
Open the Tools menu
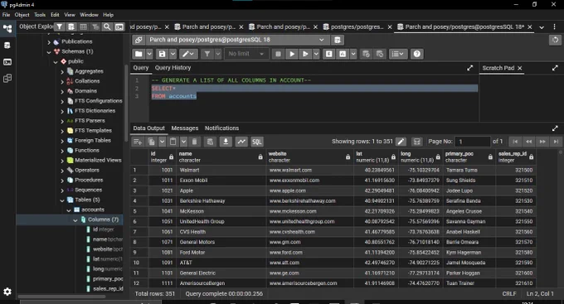(40, 15)
